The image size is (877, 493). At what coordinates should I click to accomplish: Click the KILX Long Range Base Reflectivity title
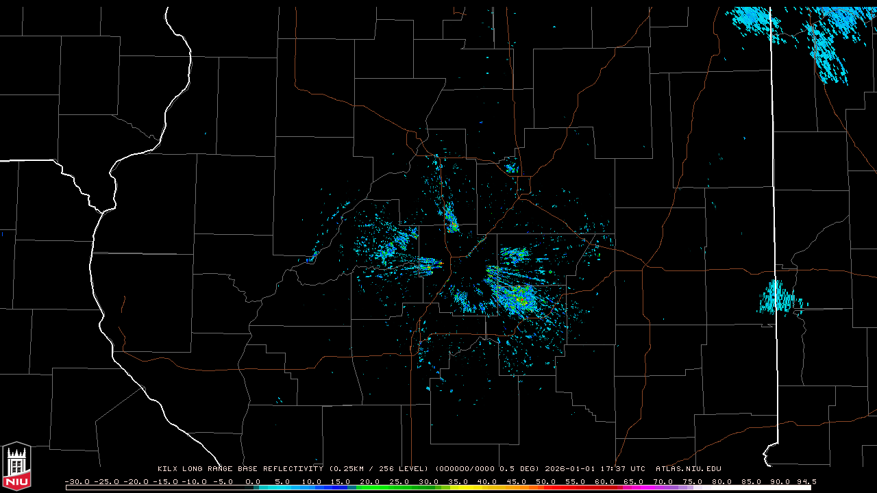pos(241,469)
